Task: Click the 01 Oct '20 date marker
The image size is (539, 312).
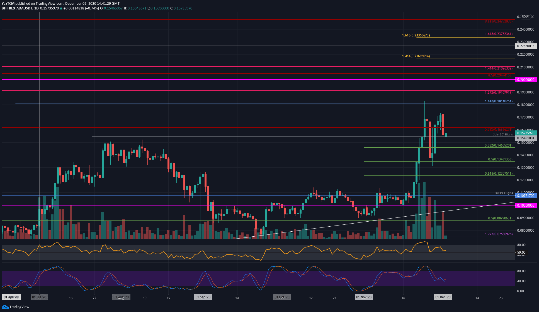Action: pos(282,297)
